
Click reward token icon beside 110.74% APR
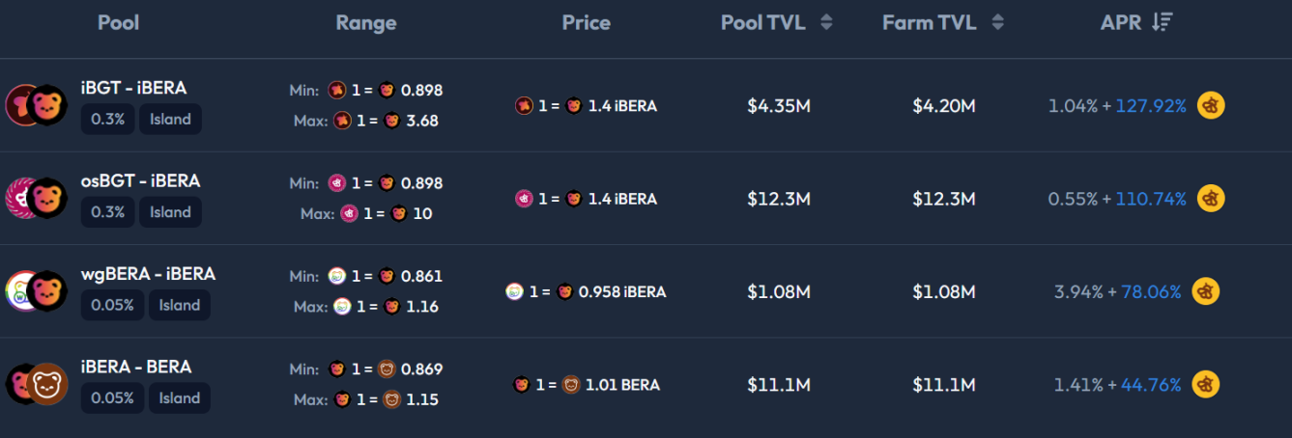point(1211,199)
